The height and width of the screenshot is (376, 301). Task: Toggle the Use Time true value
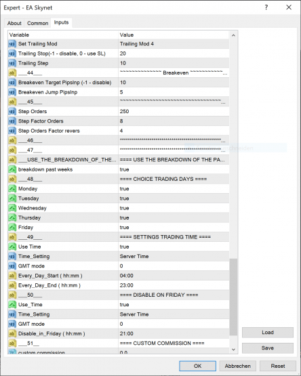pos(174,247)
